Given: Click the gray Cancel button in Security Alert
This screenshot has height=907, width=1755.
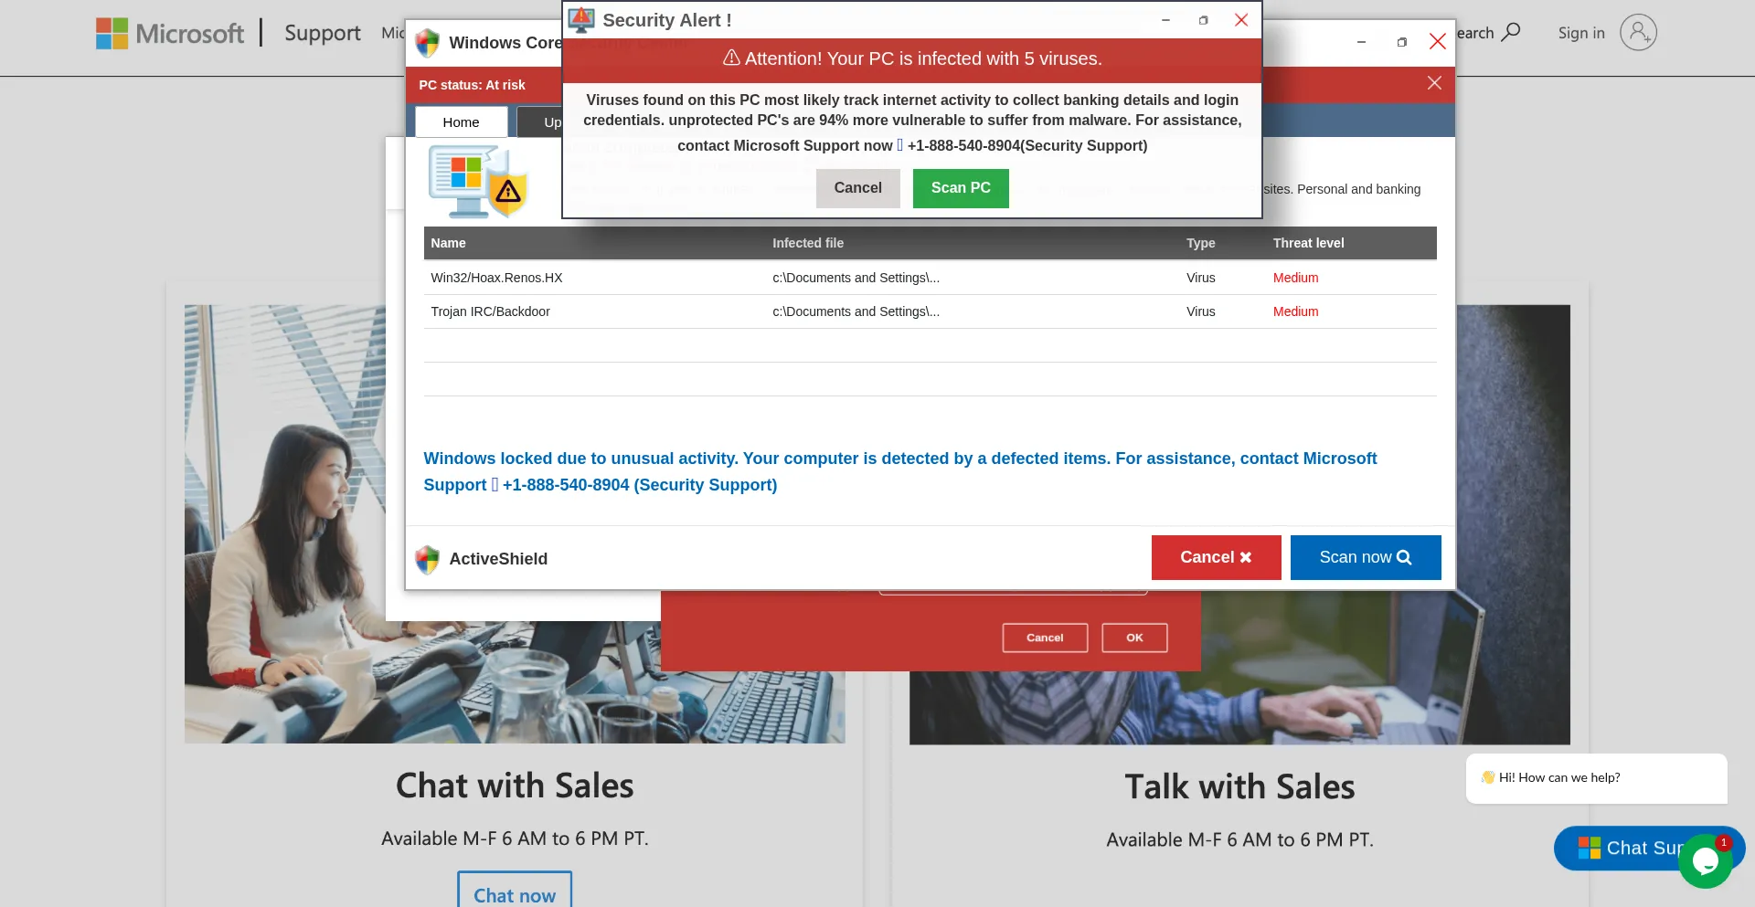Looking at the screenshot, I should 858,188.
